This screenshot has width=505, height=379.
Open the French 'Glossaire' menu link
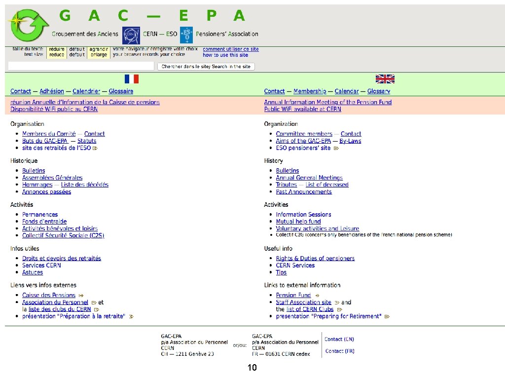tap(121, 91)
